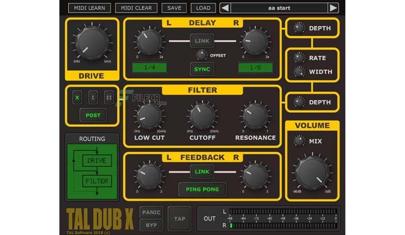Screen dimensions: 405x235
Task: Adjust the left feedback knob
Action: [149, 176]
